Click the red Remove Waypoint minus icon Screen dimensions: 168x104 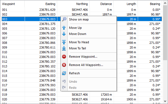point(64,57)
